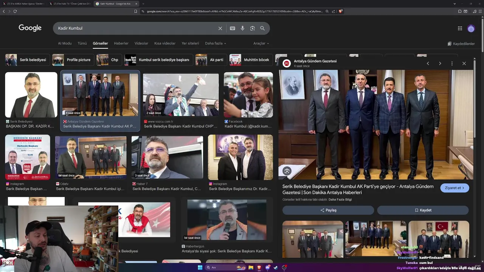
Task: Click the Kaydet save button
Action: click(x=423, y=210)
